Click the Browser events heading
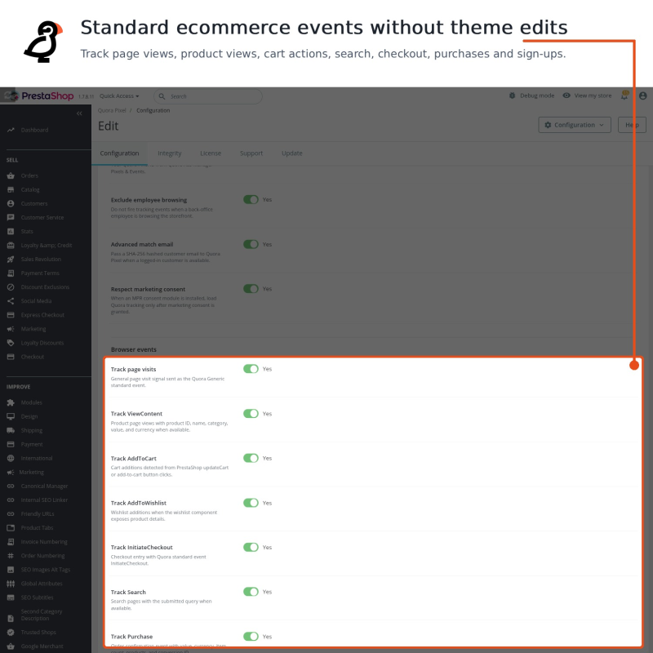 tap(134, 350)
